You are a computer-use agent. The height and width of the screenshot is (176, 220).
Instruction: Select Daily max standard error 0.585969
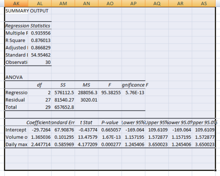pyautogui.click(x=63, y=144)
